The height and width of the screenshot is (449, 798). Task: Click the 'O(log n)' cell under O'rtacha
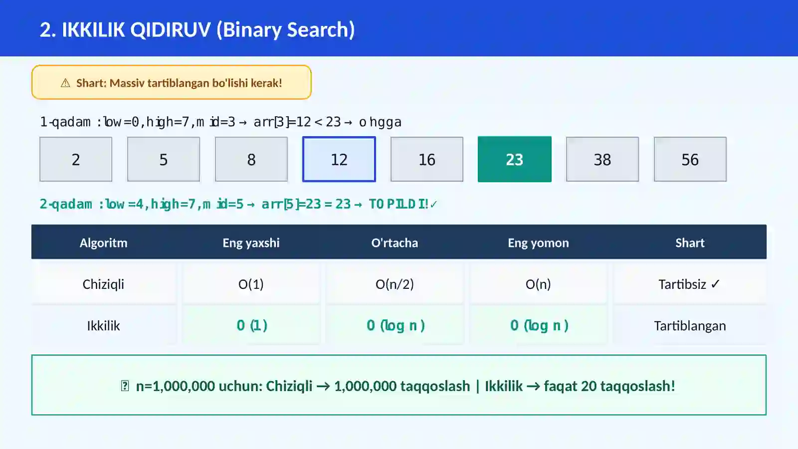[395, 325]
